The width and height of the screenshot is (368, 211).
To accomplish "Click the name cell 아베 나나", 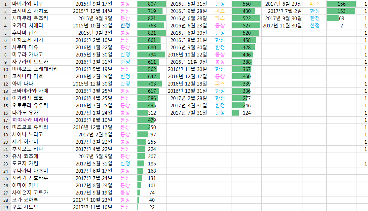I will click(x=41, y=84).
